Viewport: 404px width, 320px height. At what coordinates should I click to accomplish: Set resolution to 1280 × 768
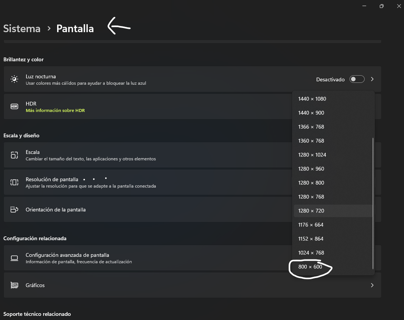(333, 197)
